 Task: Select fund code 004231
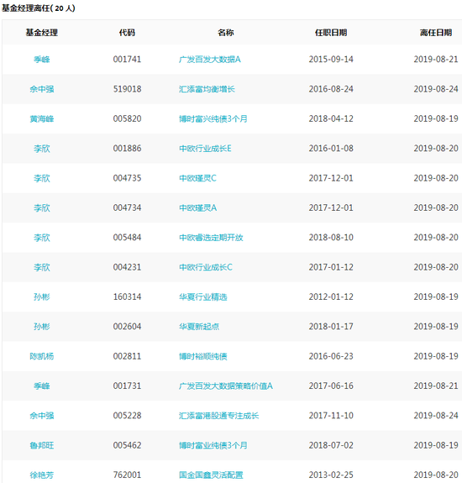point(127,267)
